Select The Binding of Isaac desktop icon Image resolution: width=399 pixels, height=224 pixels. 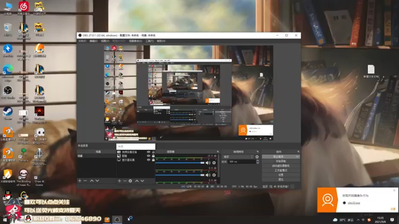point(23,178)
